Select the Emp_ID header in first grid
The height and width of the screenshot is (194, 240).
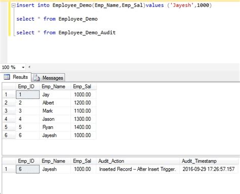27,86
